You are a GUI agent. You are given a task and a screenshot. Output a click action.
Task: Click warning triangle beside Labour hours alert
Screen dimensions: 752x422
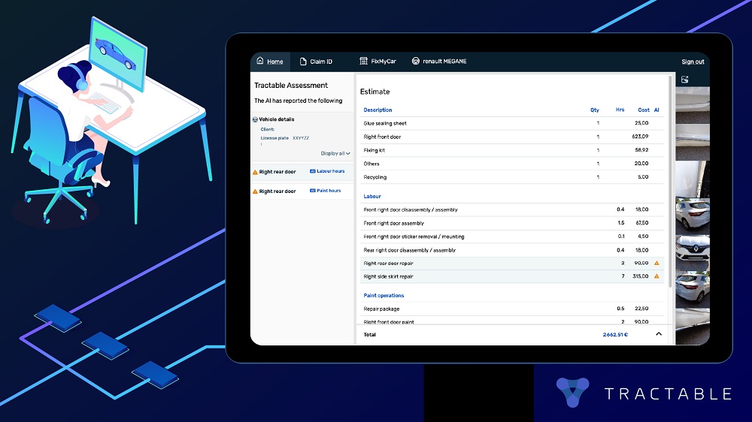(255, 172)
